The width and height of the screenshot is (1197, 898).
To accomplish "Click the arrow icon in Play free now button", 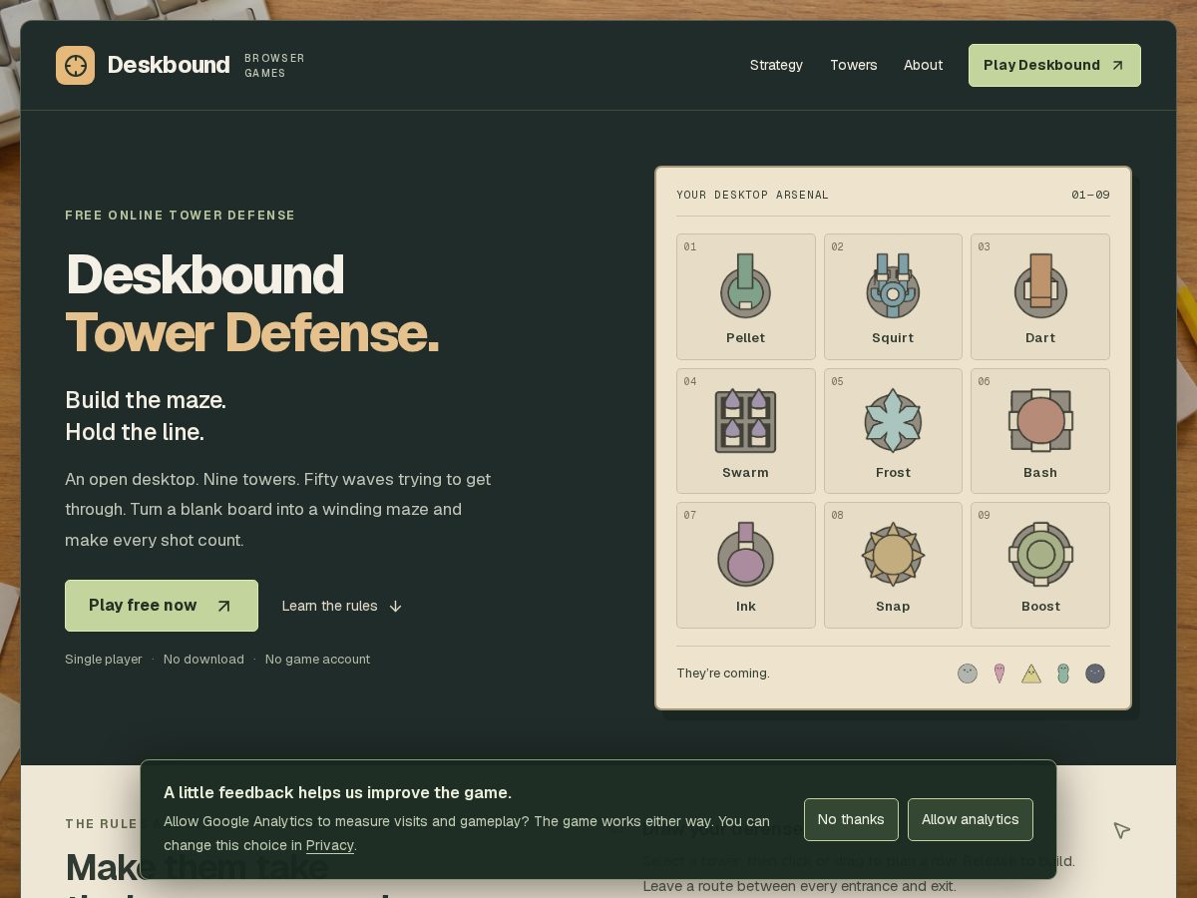I will 223,606.
